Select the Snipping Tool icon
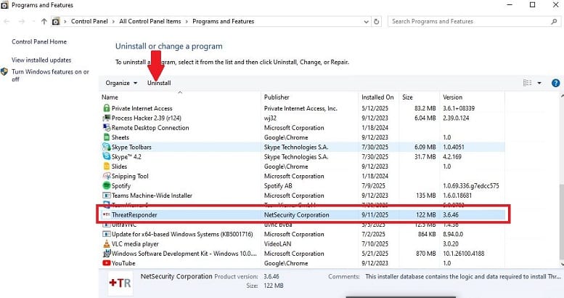The image size is (564, 298). [x=106, y=176]
